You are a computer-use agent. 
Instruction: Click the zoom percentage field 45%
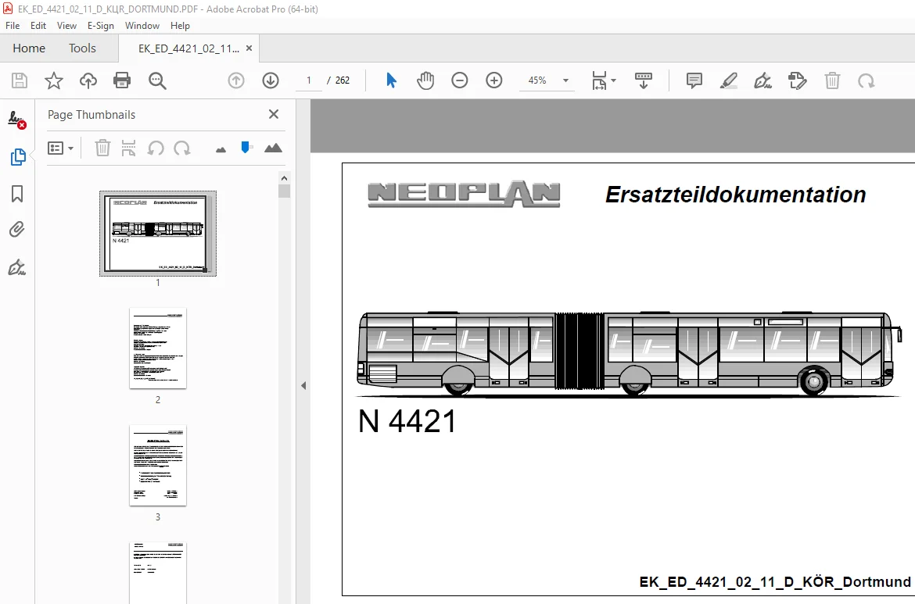[x=537, y=80]
